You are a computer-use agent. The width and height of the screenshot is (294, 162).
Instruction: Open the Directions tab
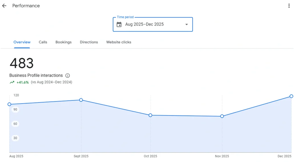89,42
